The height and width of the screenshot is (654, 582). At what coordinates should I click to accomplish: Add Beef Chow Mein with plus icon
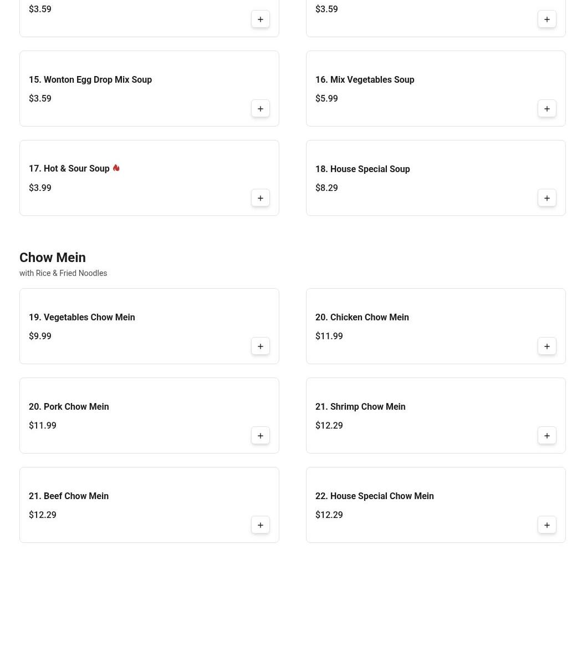pyautogui.click(x=261, y=525)
